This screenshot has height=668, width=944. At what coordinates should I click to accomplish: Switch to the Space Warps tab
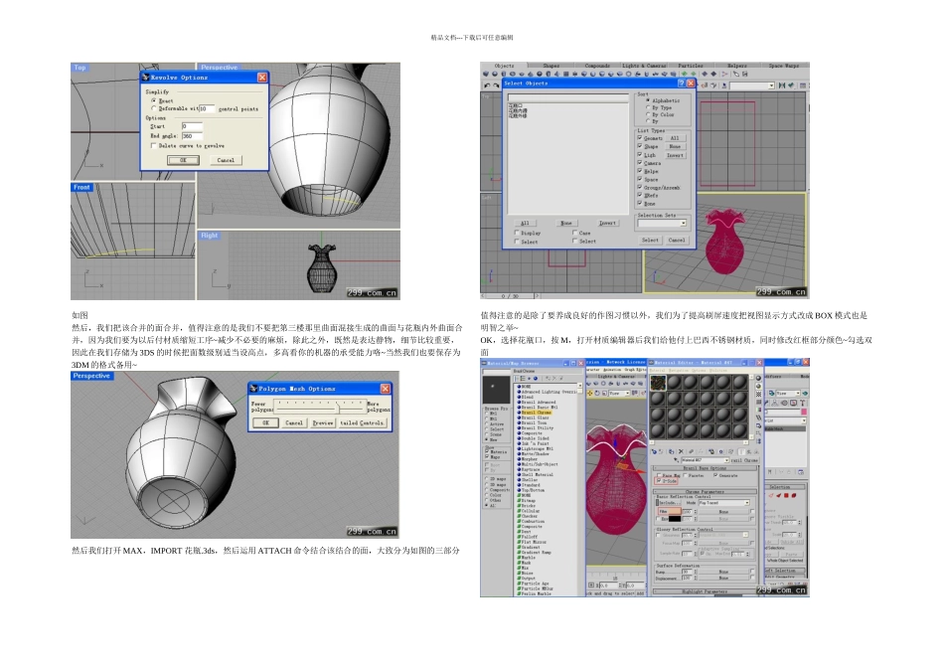[784, 66]
